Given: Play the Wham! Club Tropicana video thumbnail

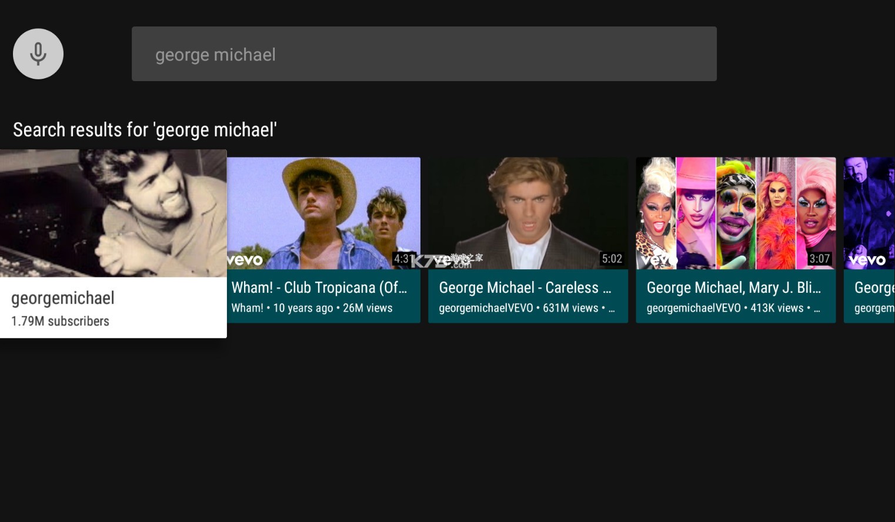Looking at the screenshot, I should 323,213.
